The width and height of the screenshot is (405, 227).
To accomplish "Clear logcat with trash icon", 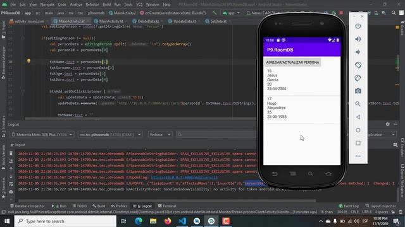I will point(11,153).
